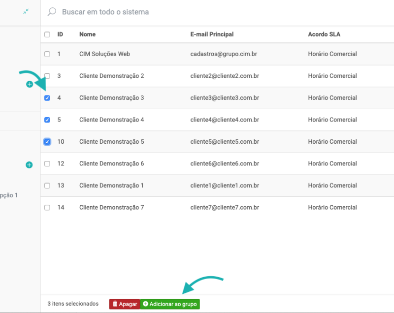Click the E-mail Principal column header
Viewport: 394px width, 313px height.
click(x=212, y=34)
